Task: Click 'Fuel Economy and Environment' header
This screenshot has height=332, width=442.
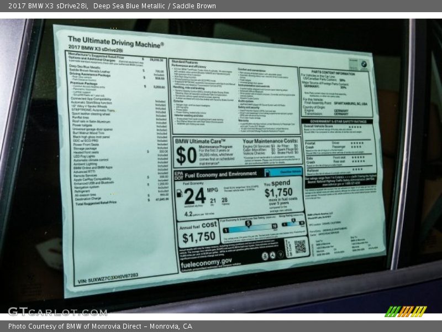Action: pyautogui.click(x=220, y=174)
